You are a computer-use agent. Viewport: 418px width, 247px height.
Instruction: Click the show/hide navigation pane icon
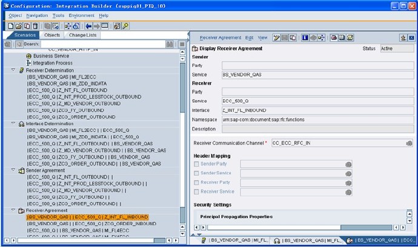click(x=105, y=26)
